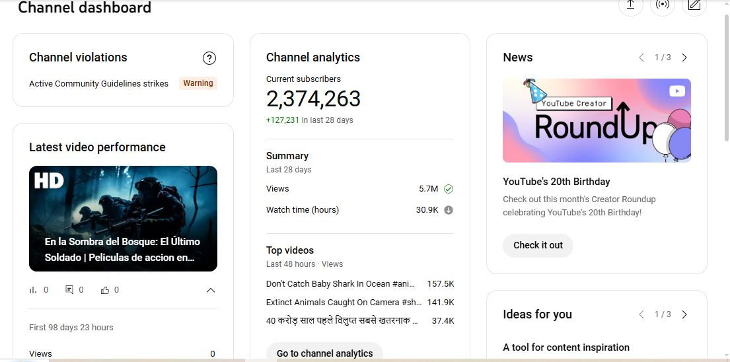This screenshot has height=362, width=730.
Task: Click the Check it out button
Action: coord(538,245)
